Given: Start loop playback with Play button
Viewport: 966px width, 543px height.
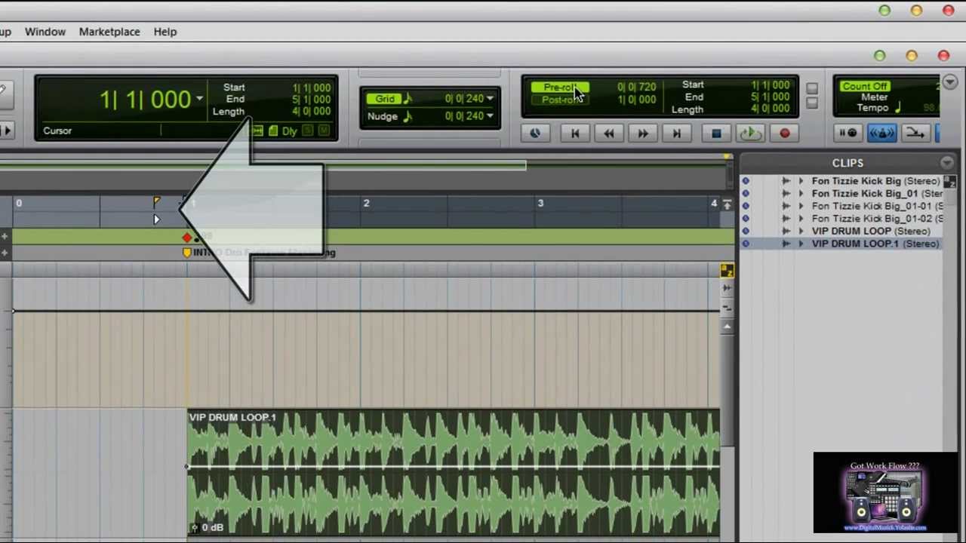Looking at the screenshot, I should [750, 133].
